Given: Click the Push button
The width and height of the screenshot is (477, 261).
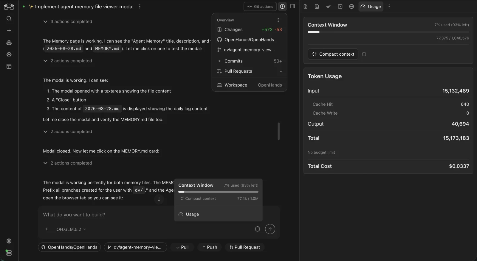Looking at the screenshot, I should [x=210, y=247].
